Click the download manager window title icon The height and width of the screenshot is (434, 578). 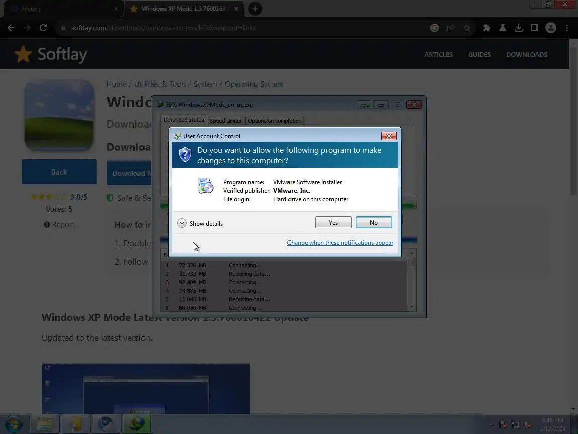[160, 105]
